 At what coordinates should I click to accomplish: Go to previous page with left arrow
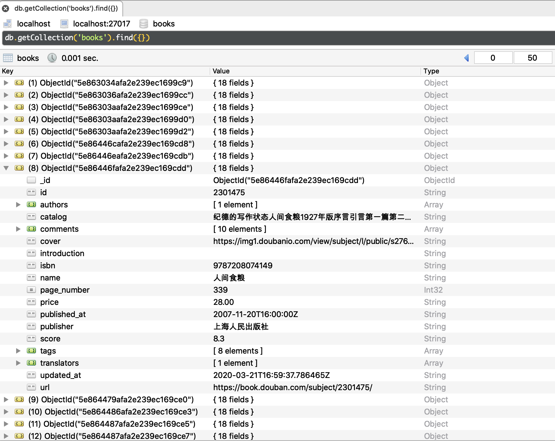(466, 58)
